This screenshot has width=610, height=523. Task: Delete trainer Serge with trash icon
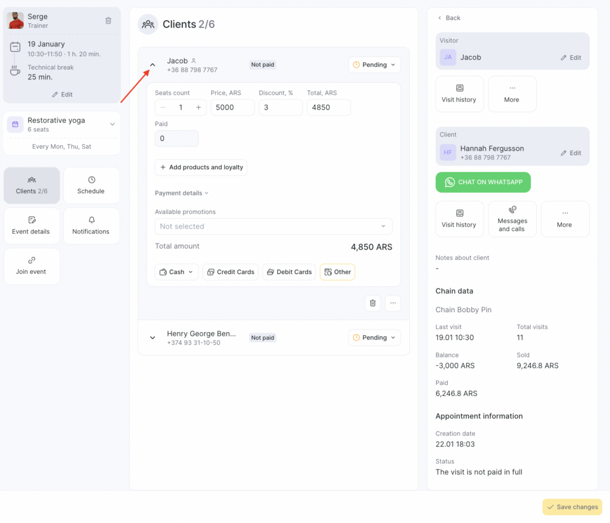coord(108,20)
